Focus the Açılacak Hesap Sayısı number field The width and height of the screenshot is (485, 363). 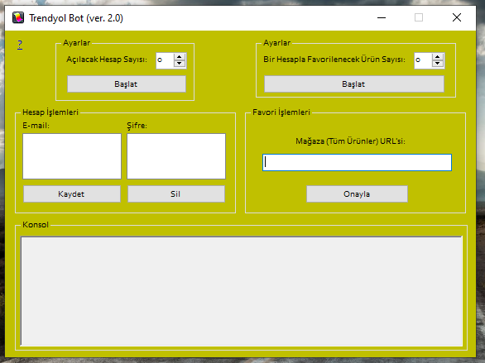[166, 60]
